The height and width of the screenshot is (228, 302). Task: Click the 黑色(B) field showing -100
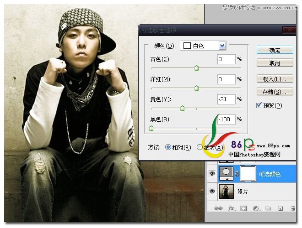[x=226, y=119]
